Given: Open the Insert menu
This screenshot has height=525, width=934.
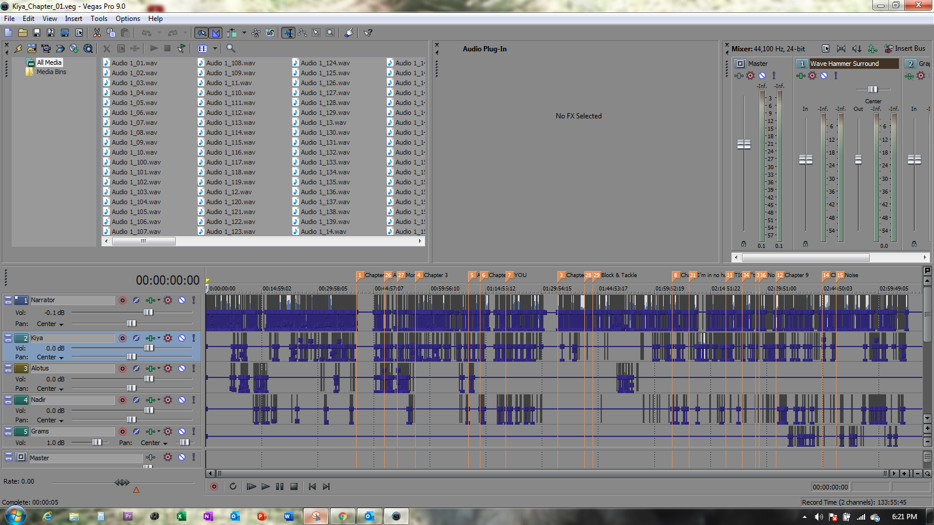Looking at the screenshot, I should pyautogui.click(x=74, y=19).
